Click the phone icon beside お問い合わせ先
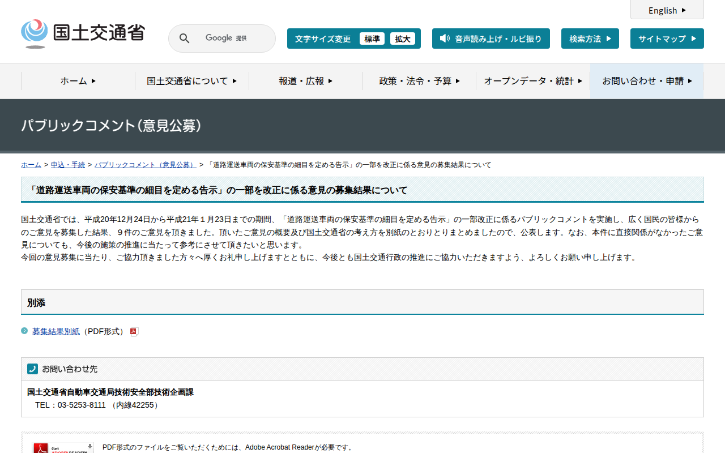Viewport: 725px width, 453px height. pos(32,369)
